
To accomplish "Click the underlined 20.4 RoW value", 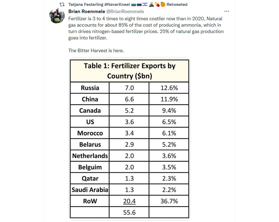I will (129, 201).
